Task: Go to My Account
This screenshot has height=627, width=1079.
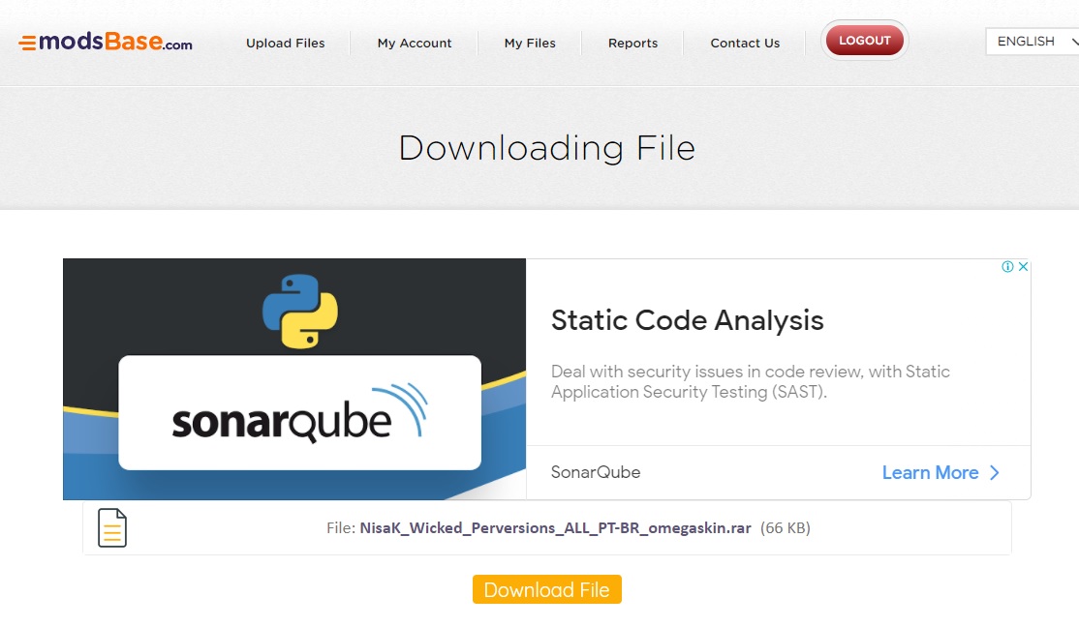Action: coord(415,43)
